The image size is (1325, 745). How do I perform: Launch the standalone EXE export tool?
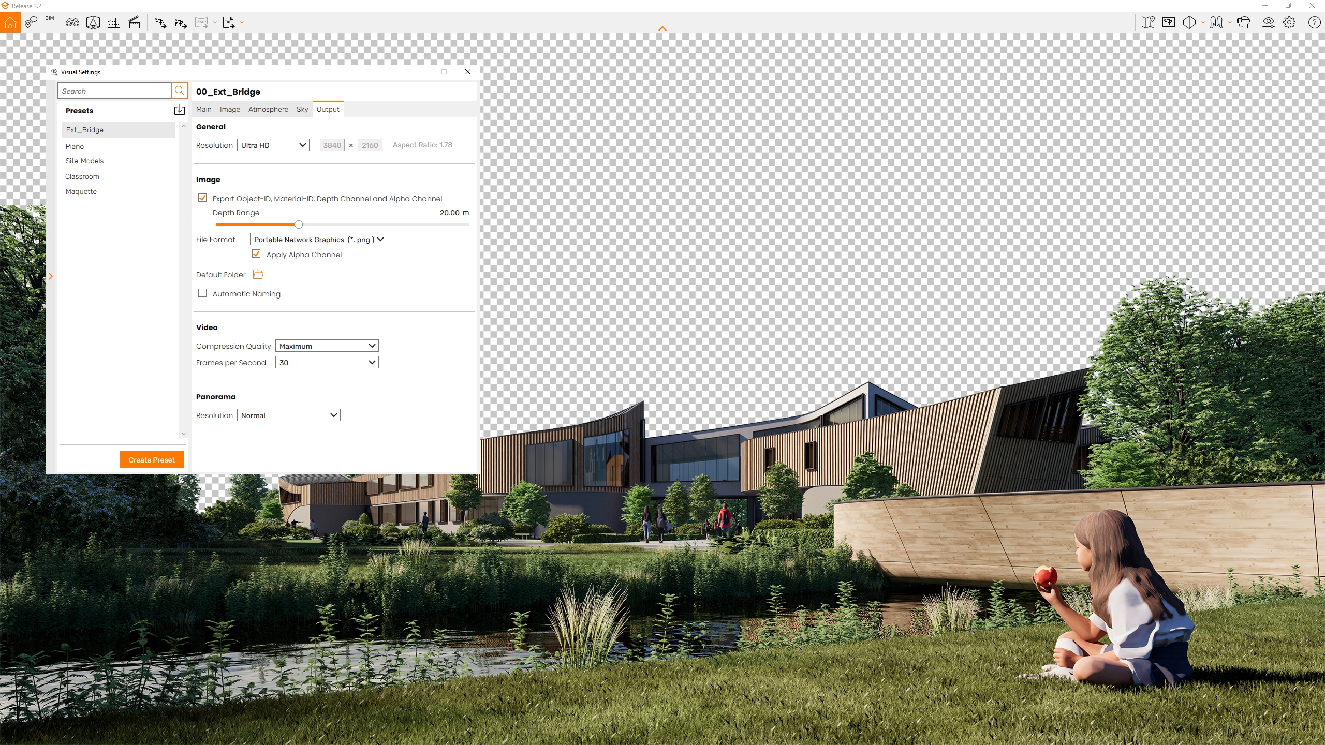tap(229, 22)
